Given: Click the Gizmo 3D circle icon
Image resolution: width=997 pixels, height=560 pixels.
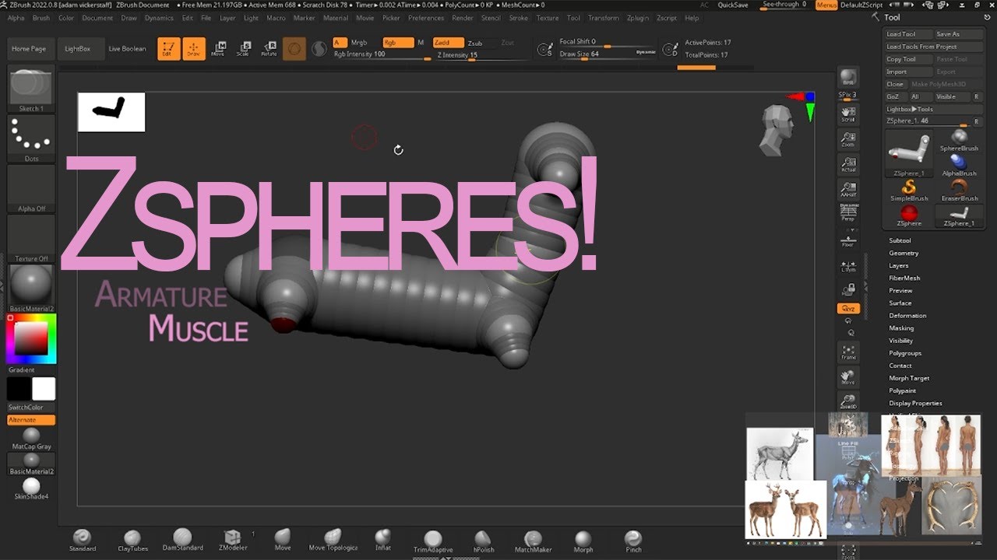Looking at the screenshot, I should point(294,49).
